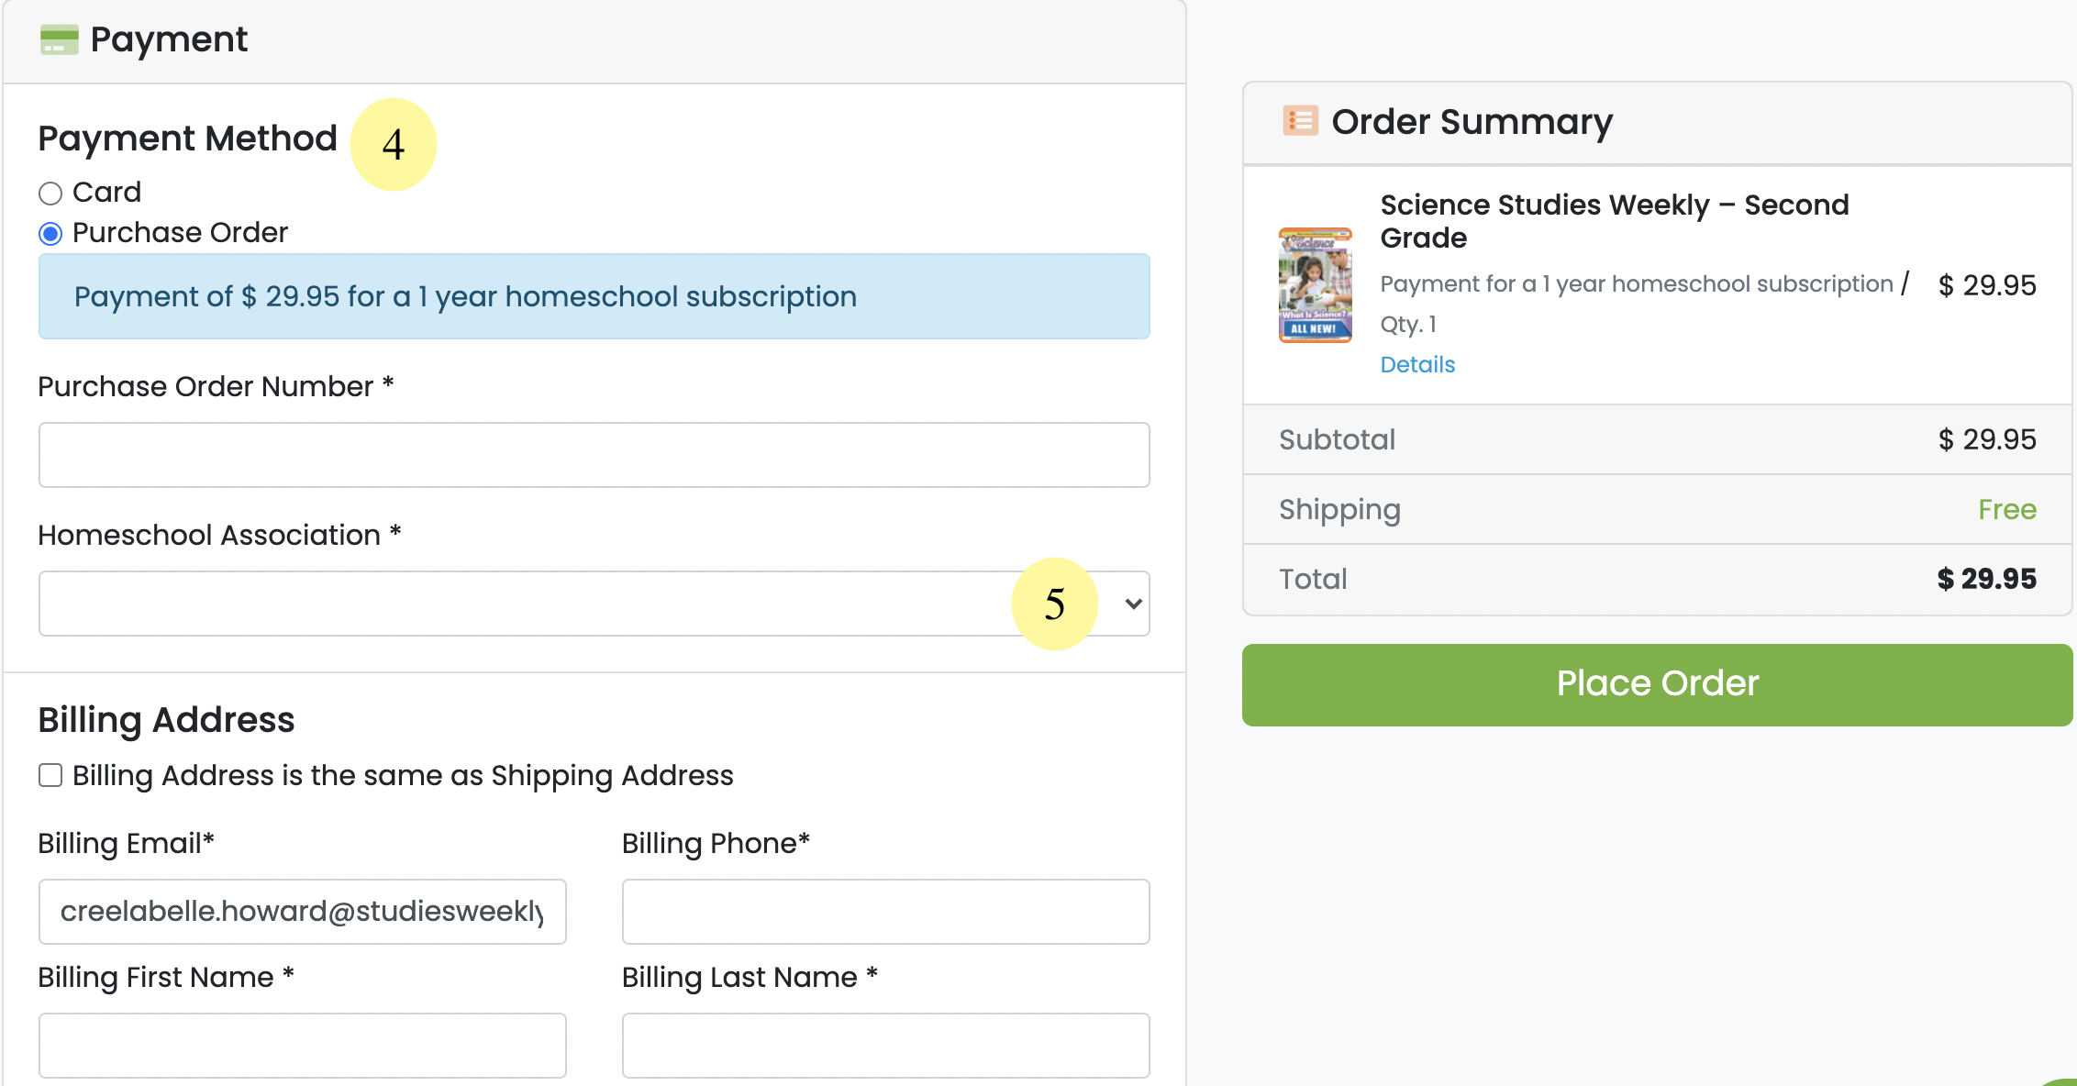This screenshot has width=2077, height=1086.
Task: Click the Billing Phone input field
Action: point(885,912)
